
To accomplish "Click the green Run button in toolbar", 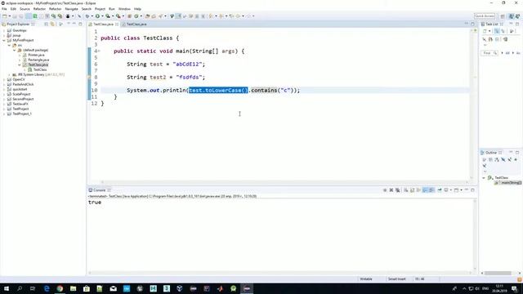I will click(97, 16).
